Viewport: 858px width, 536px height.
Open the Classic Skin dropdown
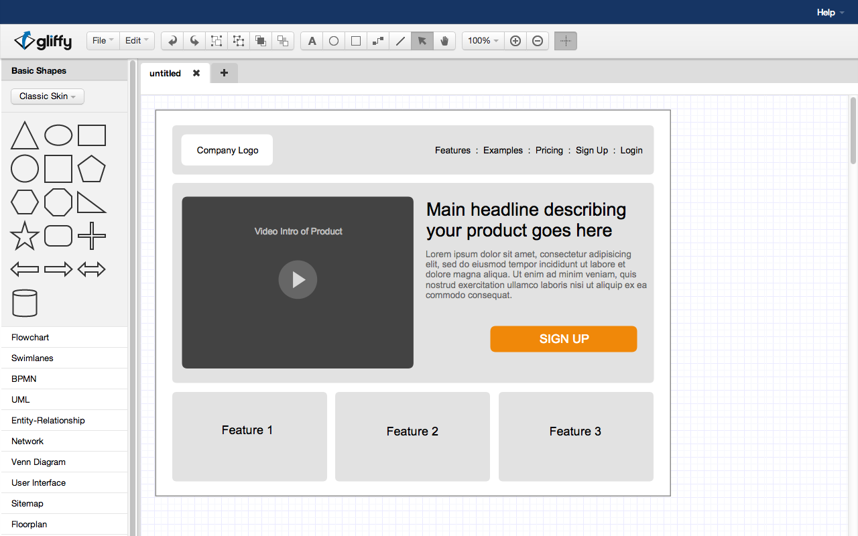48,96
